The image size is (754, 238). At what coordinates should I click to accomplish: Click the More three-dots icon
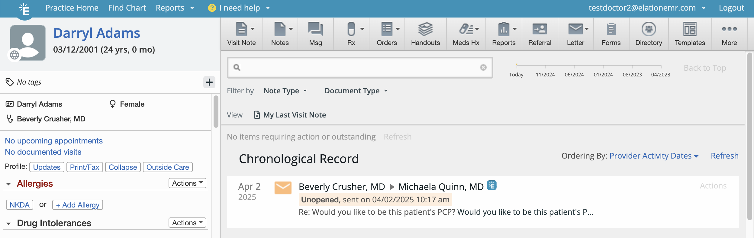pyautogui.click(x=729, y=29)
